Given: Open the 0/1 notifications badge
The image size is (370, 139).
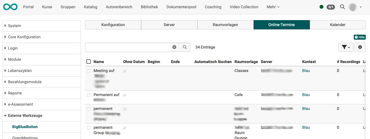Looking at the screenshot, I should coord(331,7).
